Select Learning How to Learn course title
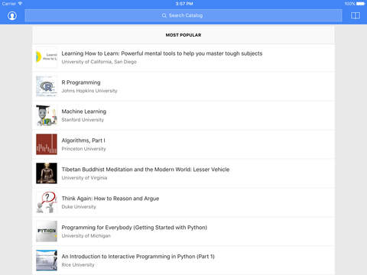Screen dimensions: 367x275 (x=162, y=53)
